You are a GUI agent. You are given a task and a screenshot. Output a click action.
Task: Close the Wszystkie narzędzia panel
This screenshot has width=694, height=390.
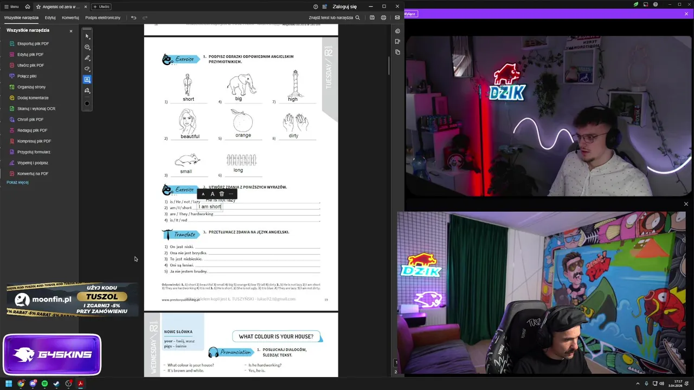[70, 31]
